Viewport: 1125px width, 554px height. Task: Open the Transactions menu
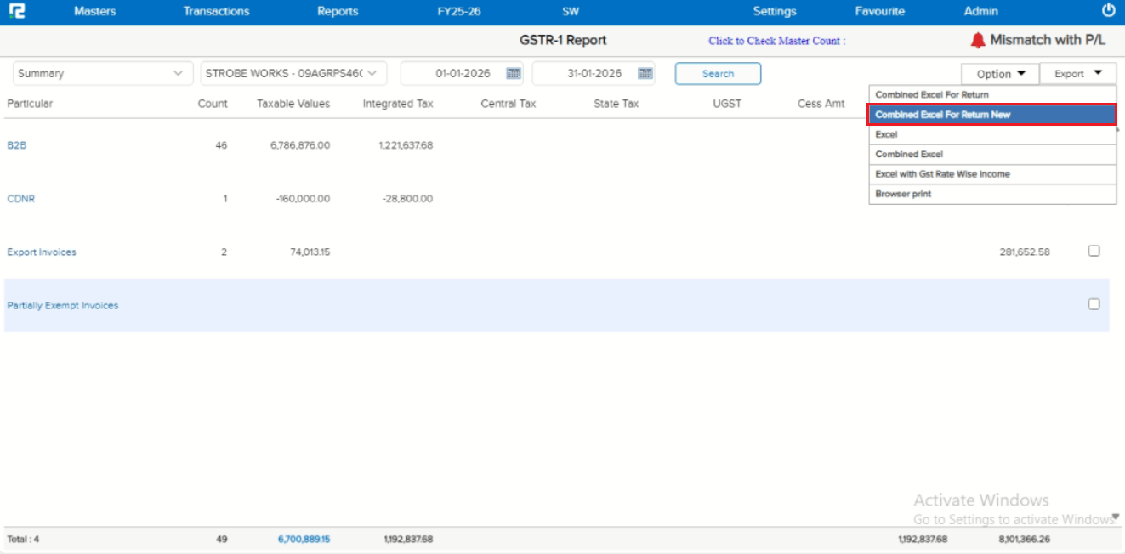pyautogui.click(x=216, y=11)
